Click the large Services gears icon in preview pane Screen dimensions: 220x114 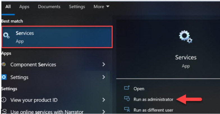[x=185, y=37]
